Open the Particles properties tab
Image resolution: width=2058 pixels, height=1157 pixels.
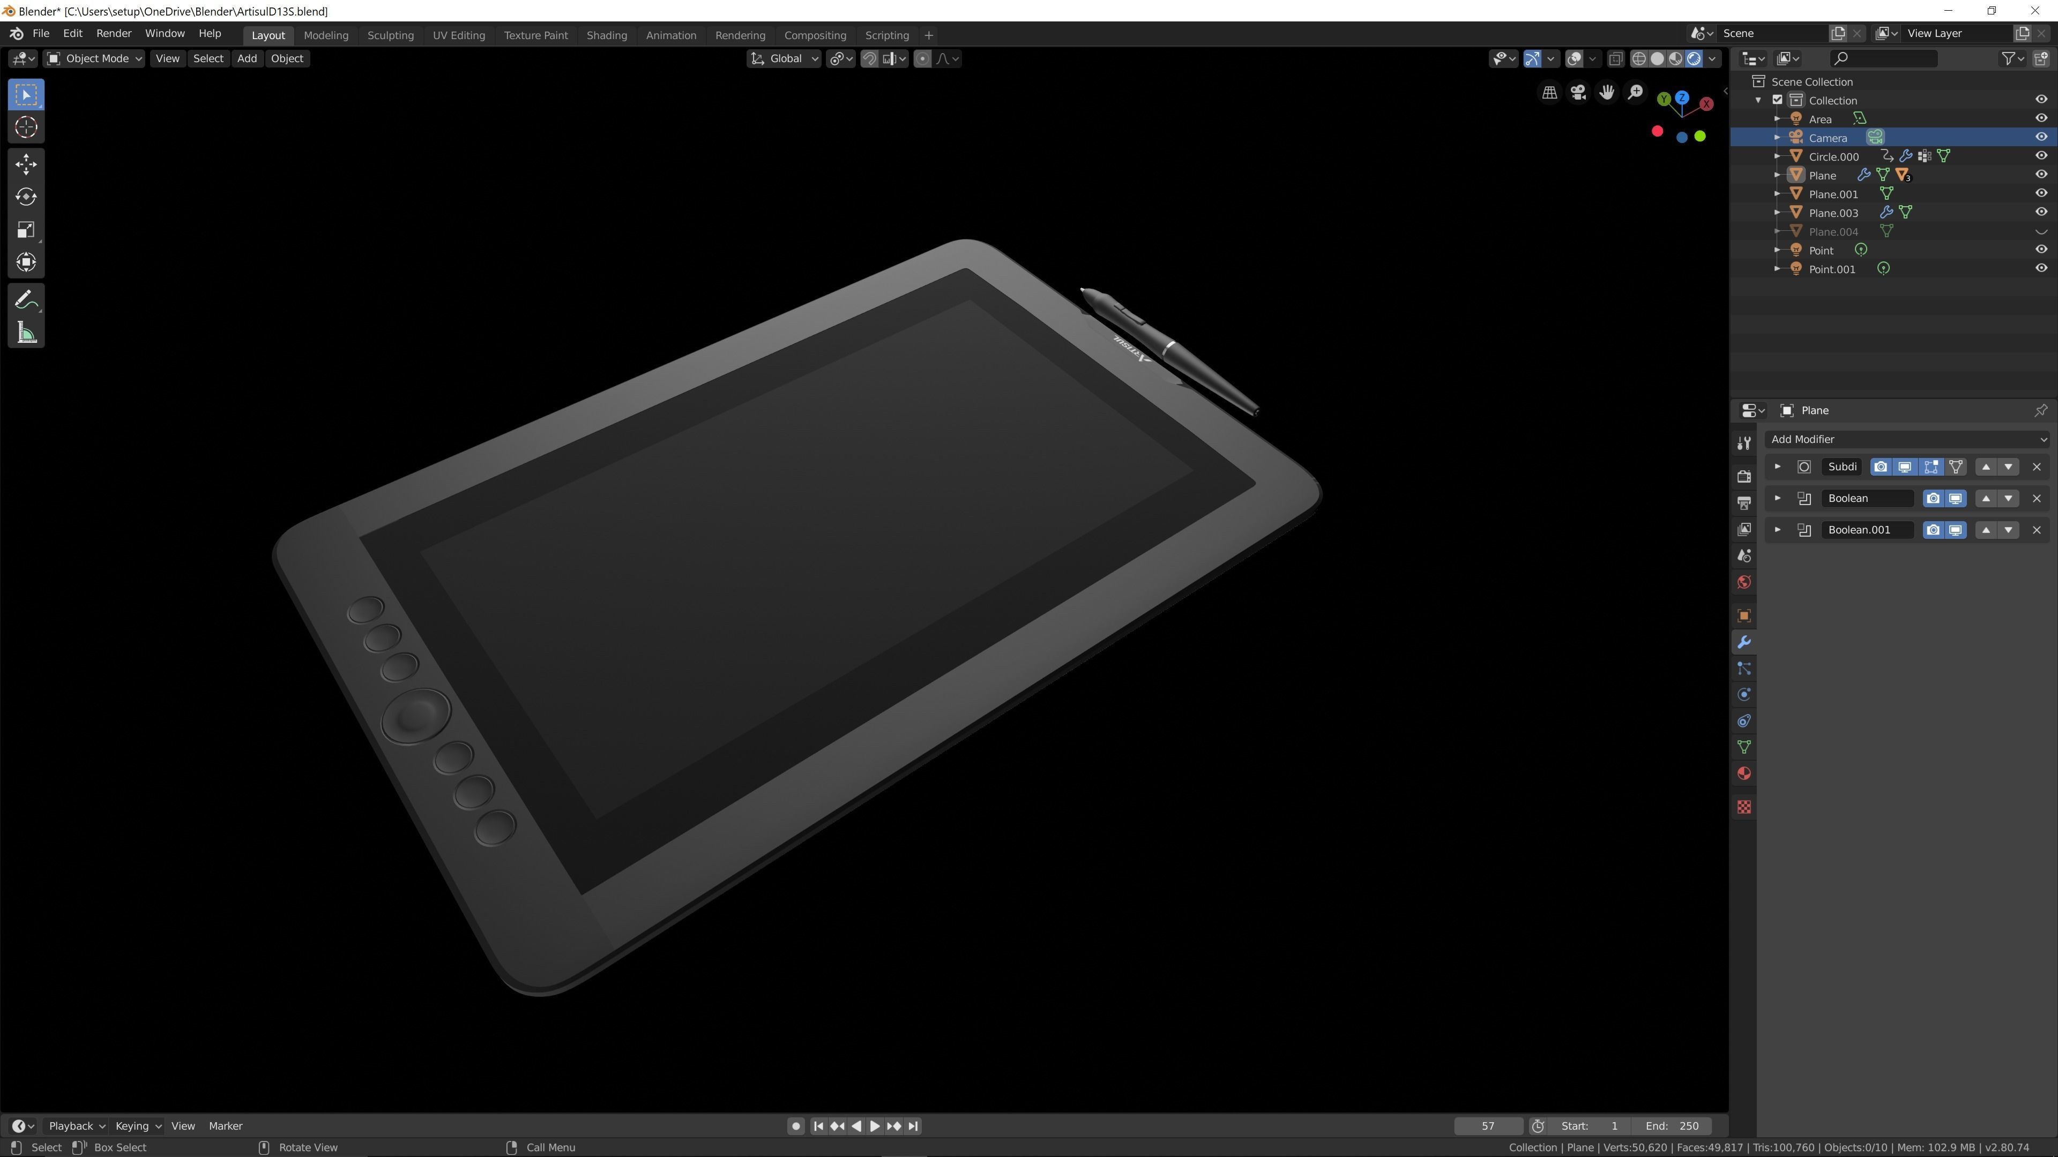click(x=1744, y=668)
